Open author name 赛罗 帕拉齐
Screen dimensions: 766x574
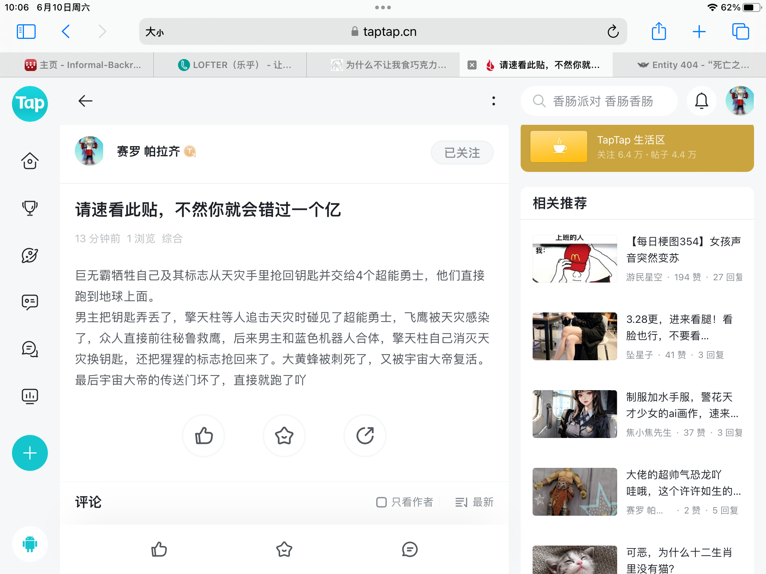coord(148,151)
